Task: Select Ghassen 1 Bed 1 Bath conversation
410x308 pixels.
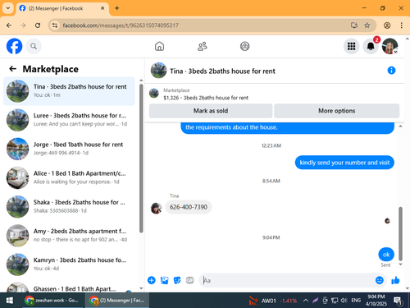Action: (x=69, y=287)
